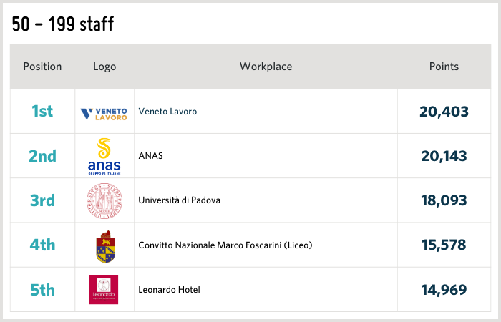Select Convitto Nazionale Marco Foscarini (Liceo) name
Screen dimensions: 501x322
pyautogui.click(x=225, y=245)
